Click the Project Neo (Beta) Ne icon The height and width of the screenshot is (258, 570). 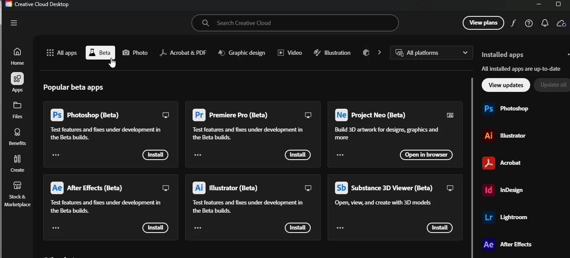[x=341, y=115]
